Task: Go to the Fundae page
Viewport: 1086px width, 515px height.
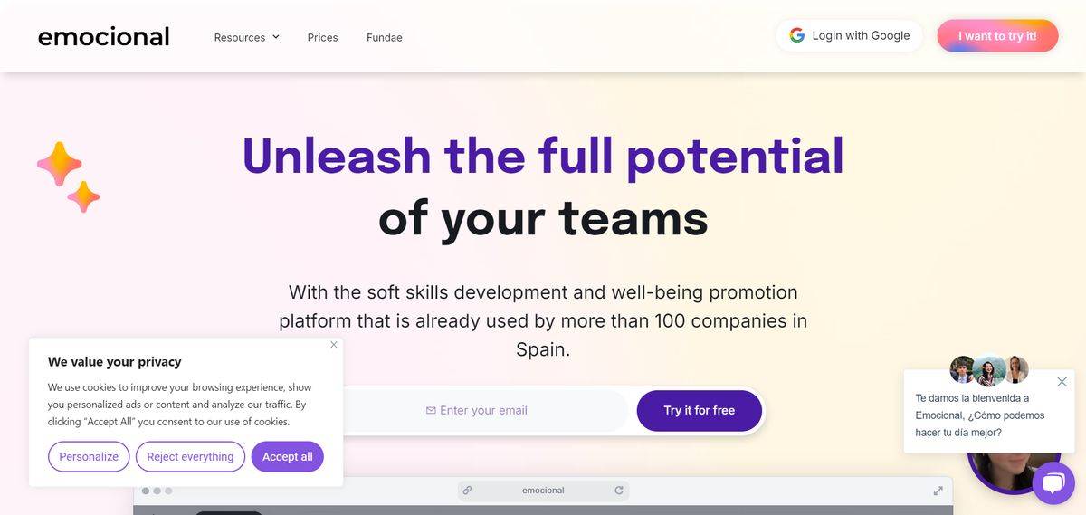Action: (385, 37)
